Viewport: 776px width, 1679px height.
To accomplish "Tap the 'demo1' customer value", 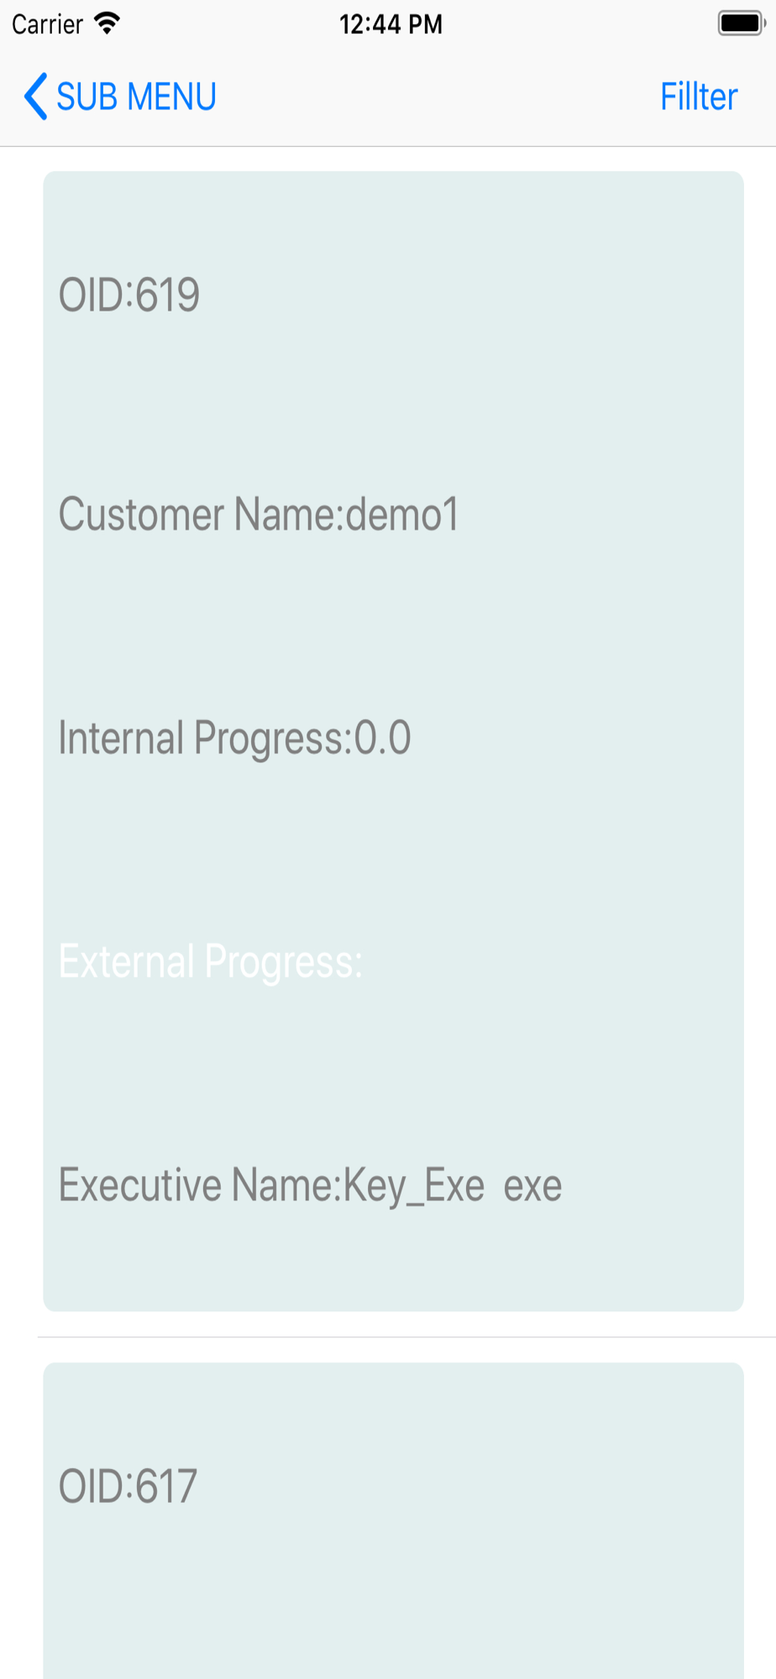I will click(x=402, y=514).
